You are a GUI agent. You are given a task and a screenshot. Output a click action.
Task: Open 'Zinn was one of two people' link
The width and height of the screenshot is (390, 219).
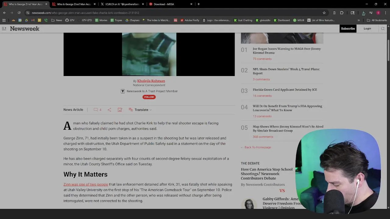[86, 184]
